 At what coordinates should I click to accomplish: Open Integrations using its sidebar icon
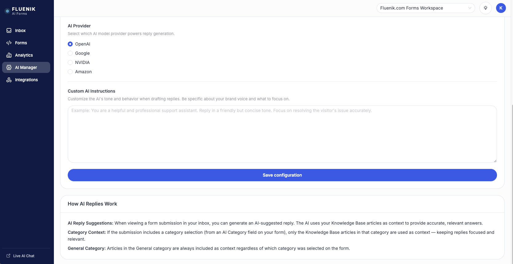(9, 80)
